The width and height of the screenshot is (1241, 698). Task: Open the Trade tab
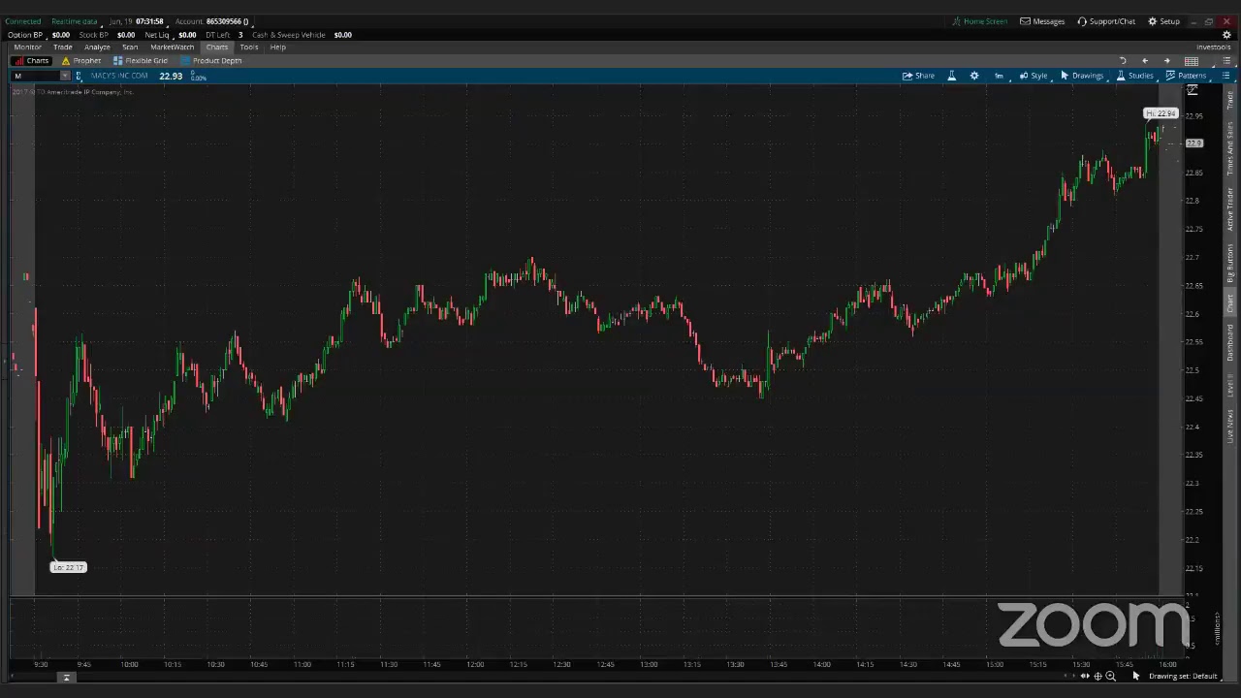[x=63, y=48]
